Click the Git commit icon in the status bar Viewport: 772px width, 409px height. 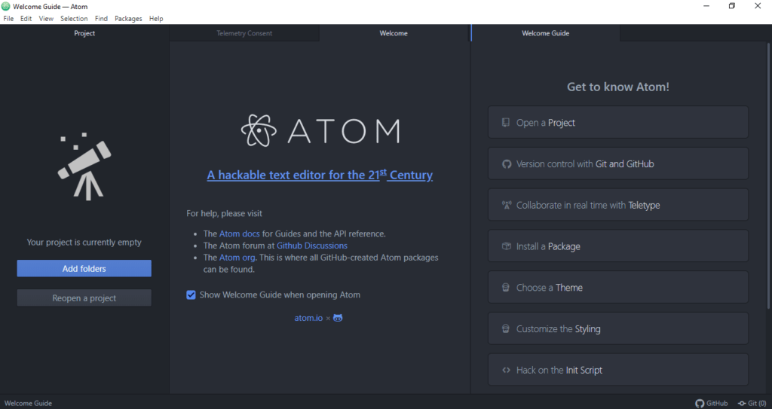[x=742, y=403]
